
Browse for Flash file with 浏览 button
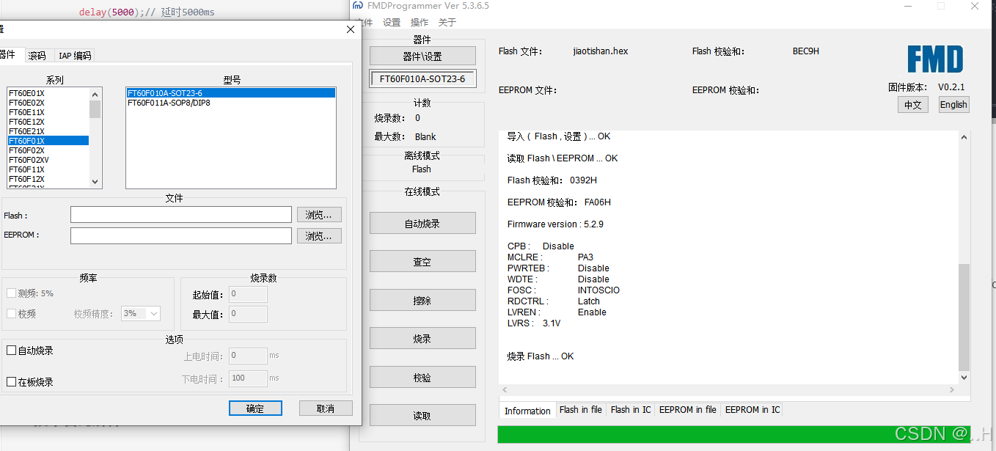(319, 215)
